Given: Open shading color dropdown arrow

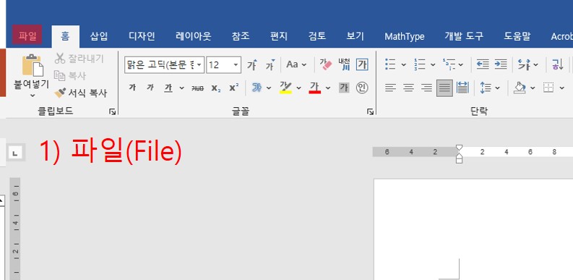Looking at the screenshot, I should (533, 88).
